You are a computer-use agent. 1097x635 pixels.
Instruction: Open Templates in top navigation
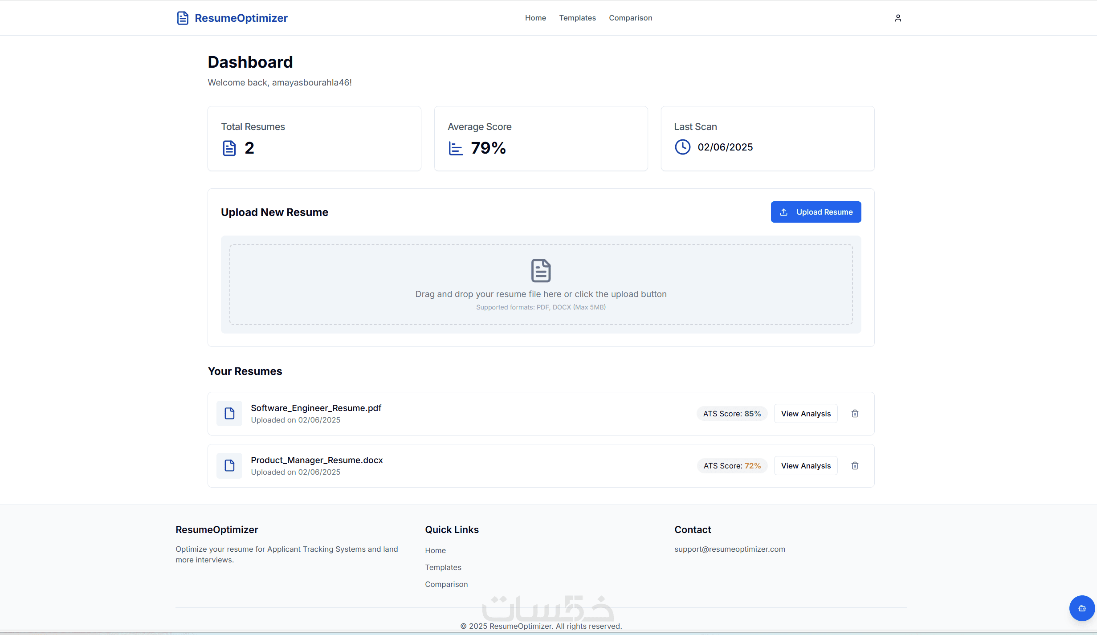tap(577, 18)
